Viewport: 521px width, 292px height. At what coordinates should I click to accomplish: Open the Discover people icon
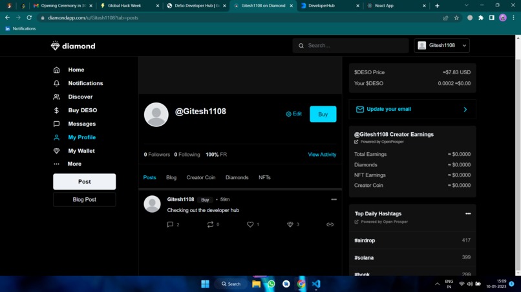(x=56, y=97)
